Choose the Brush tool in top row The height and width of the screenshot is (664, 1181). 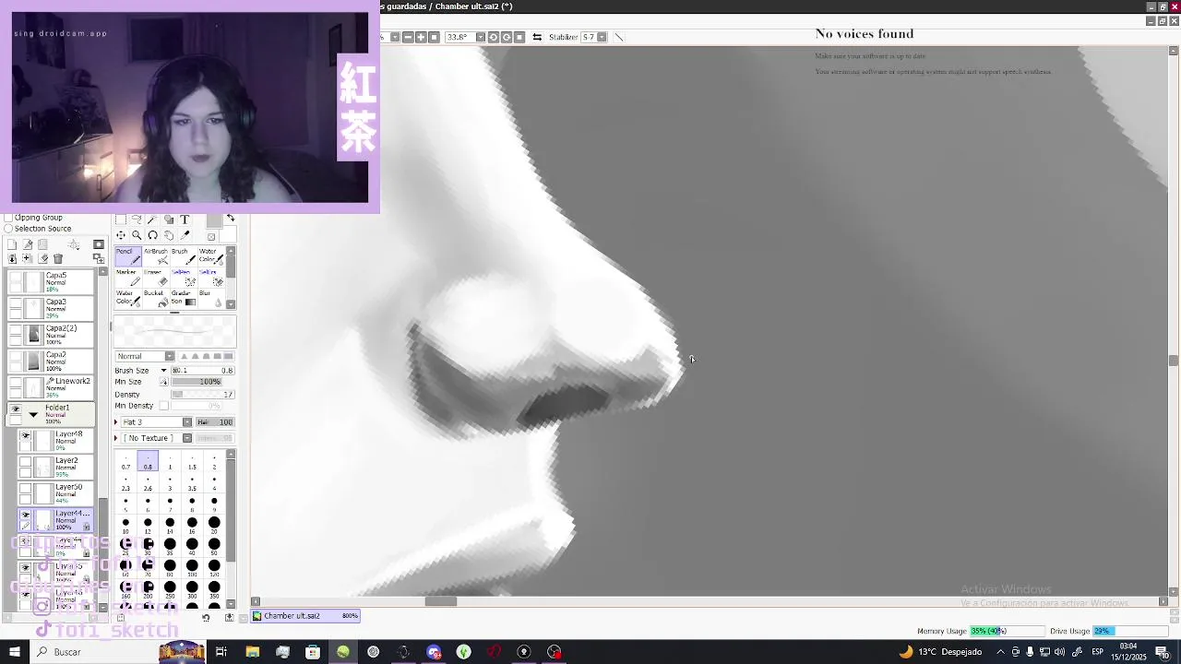(x=184, y=256)
